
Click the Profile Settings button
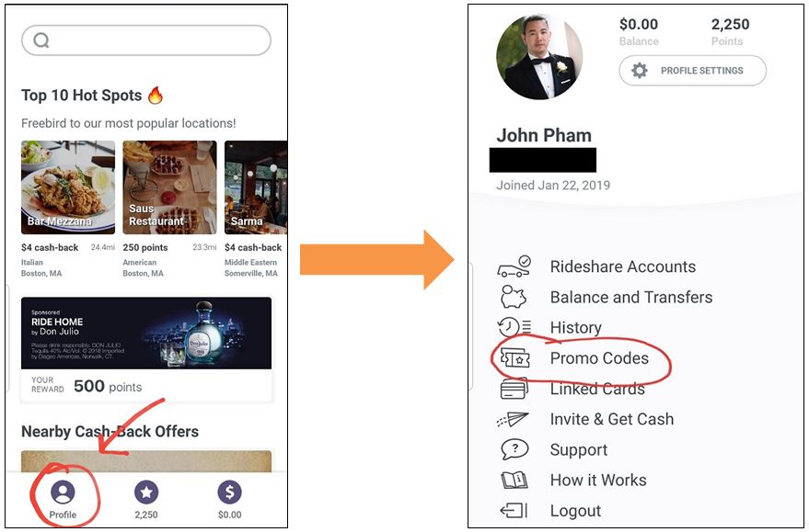pyautogui.click(x=692, y=70)
